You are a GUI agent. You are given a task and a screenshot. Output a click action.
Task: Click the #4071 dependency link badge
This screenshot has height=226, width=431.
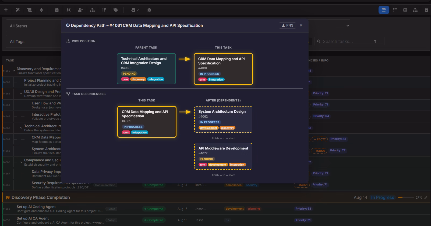[302, 185]
